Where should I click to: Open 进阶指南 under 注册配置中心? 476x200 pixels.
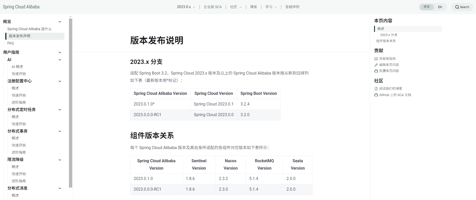click(x=19, y=102)
